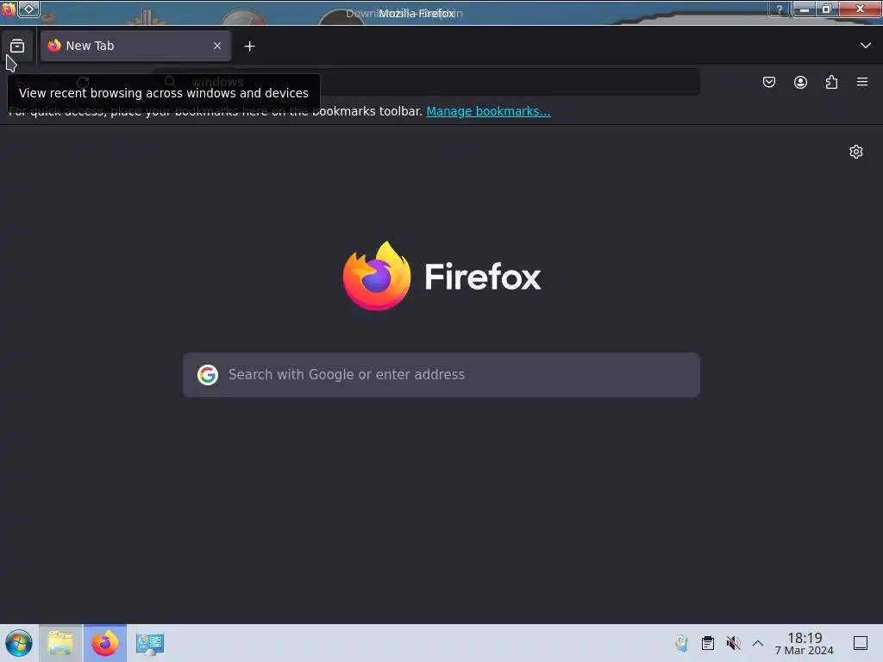Click the Manage bookmarks link

(488, 111)
